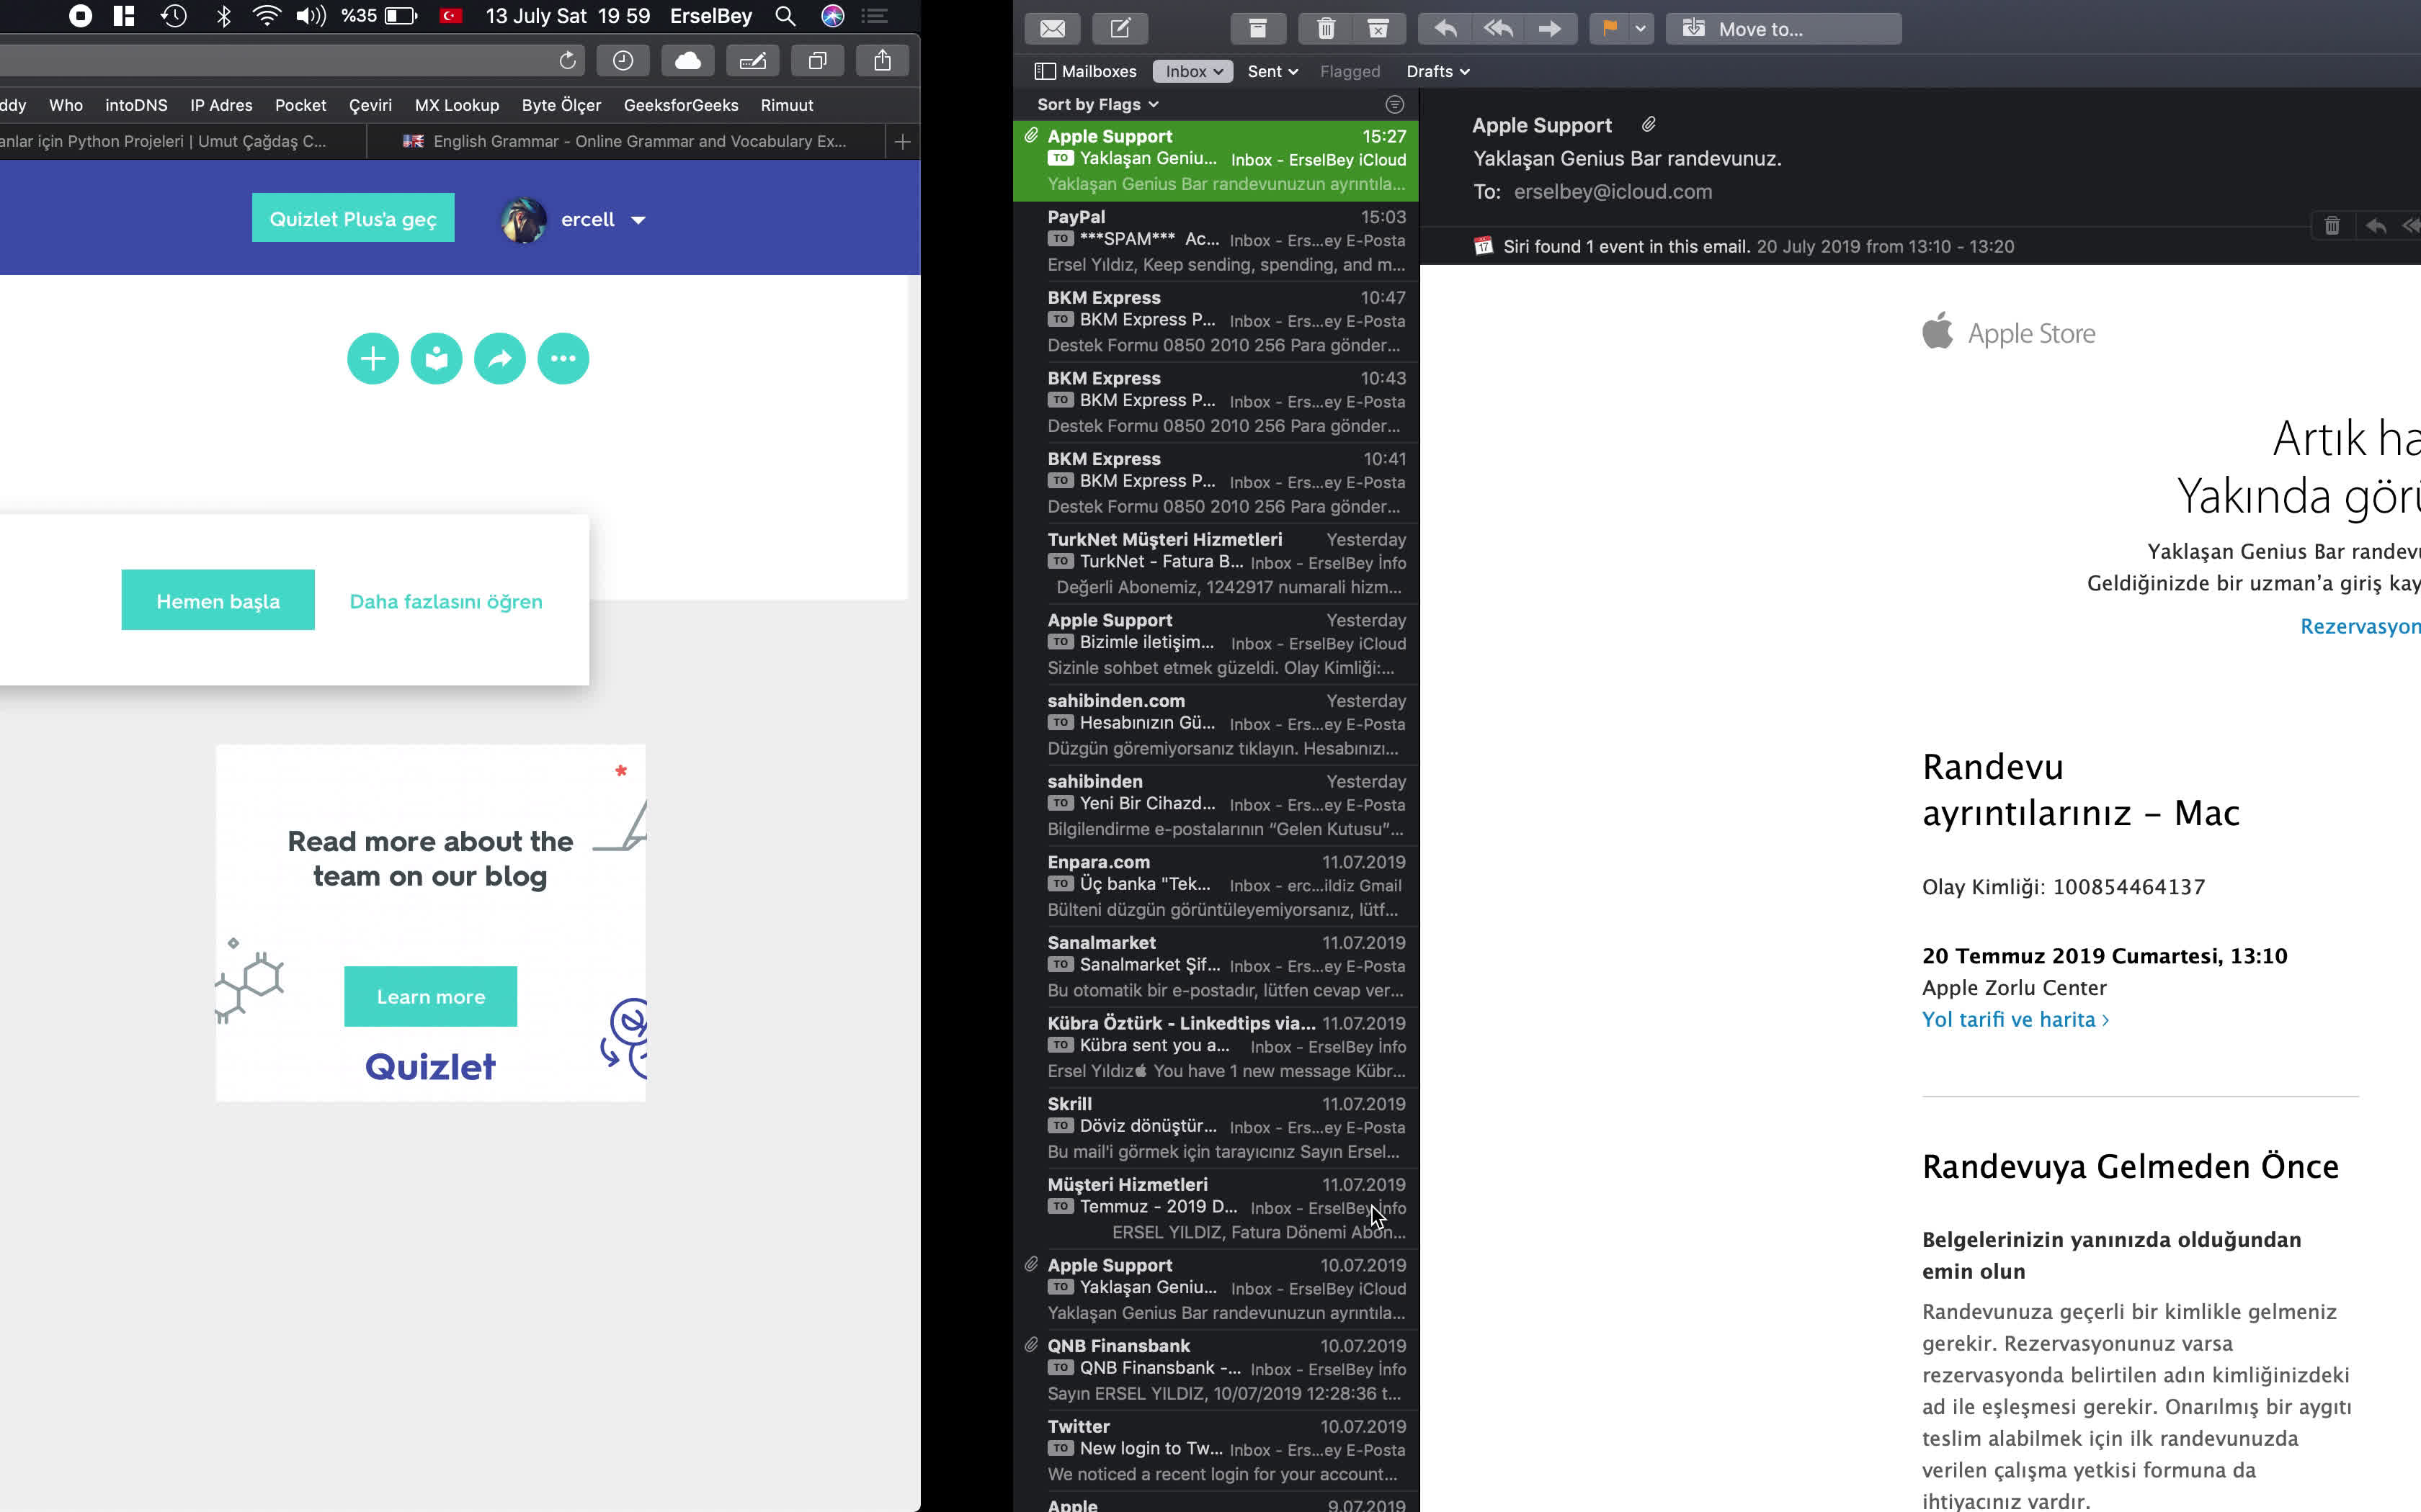Flag the message with orange flag
This screenshot has width=2421, height=1512.
[1609, 29]
